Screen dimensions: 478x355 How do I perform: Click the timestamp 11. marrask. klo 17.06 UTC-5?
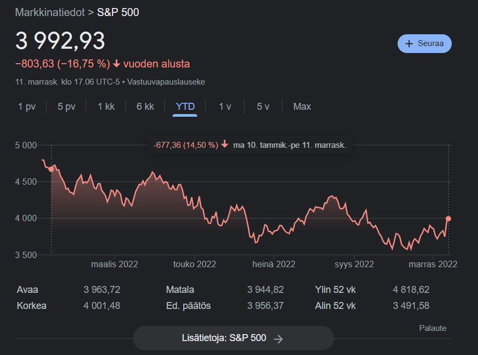pos(68,82)
